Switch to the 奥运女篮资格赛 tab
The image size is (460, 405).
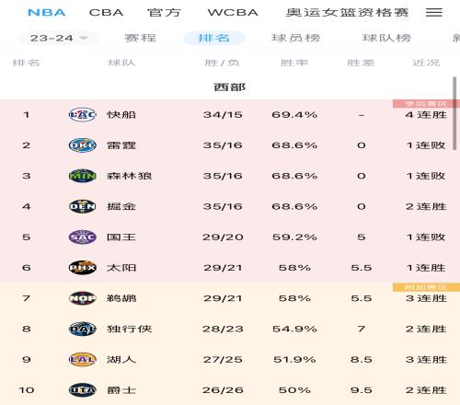[x=347, y=13]
